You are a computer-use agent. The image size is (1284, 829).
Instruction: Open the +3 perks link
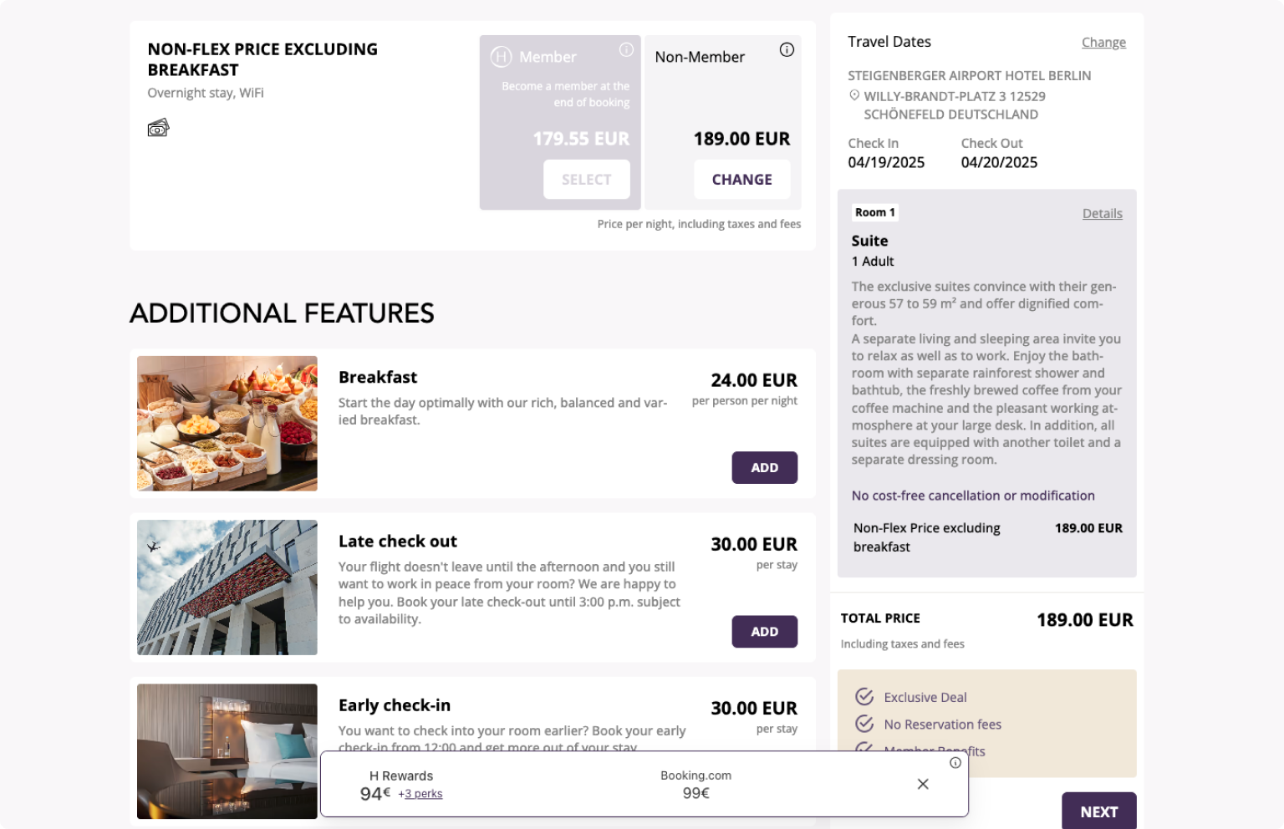click(x=420, y=794)
